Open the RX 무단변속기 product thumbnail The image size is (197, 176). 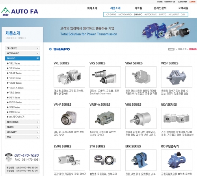click(177, 160)
